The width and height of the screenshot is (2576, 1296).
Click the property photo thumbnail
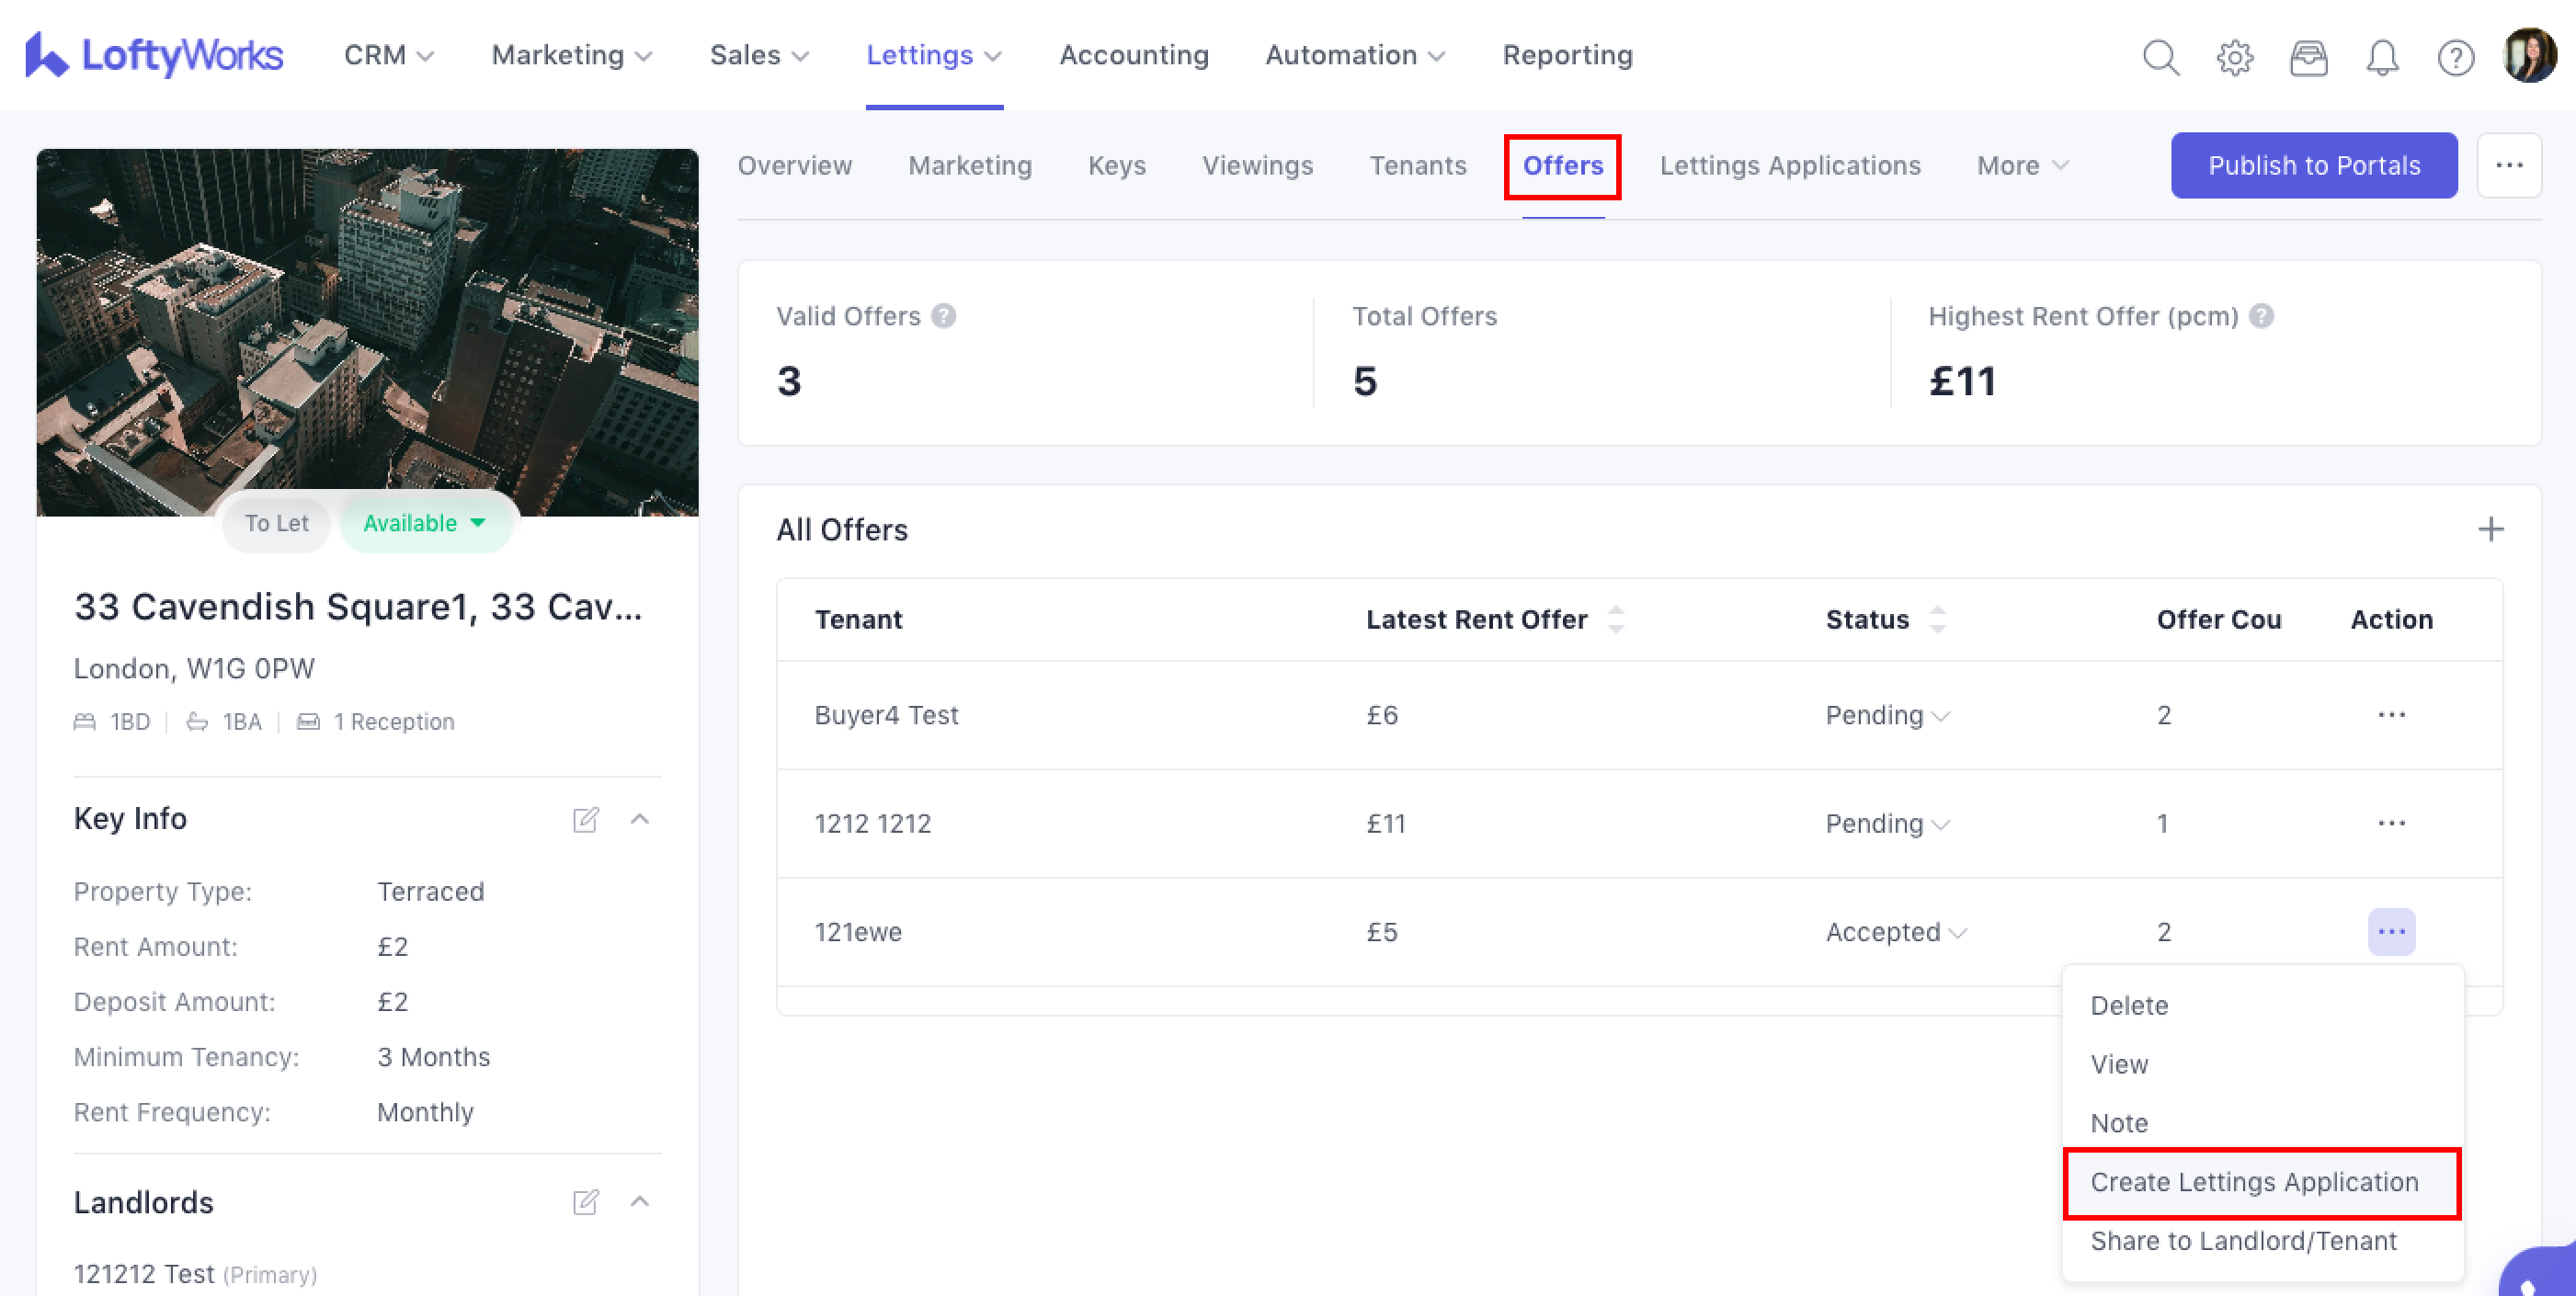pos(367,330)
